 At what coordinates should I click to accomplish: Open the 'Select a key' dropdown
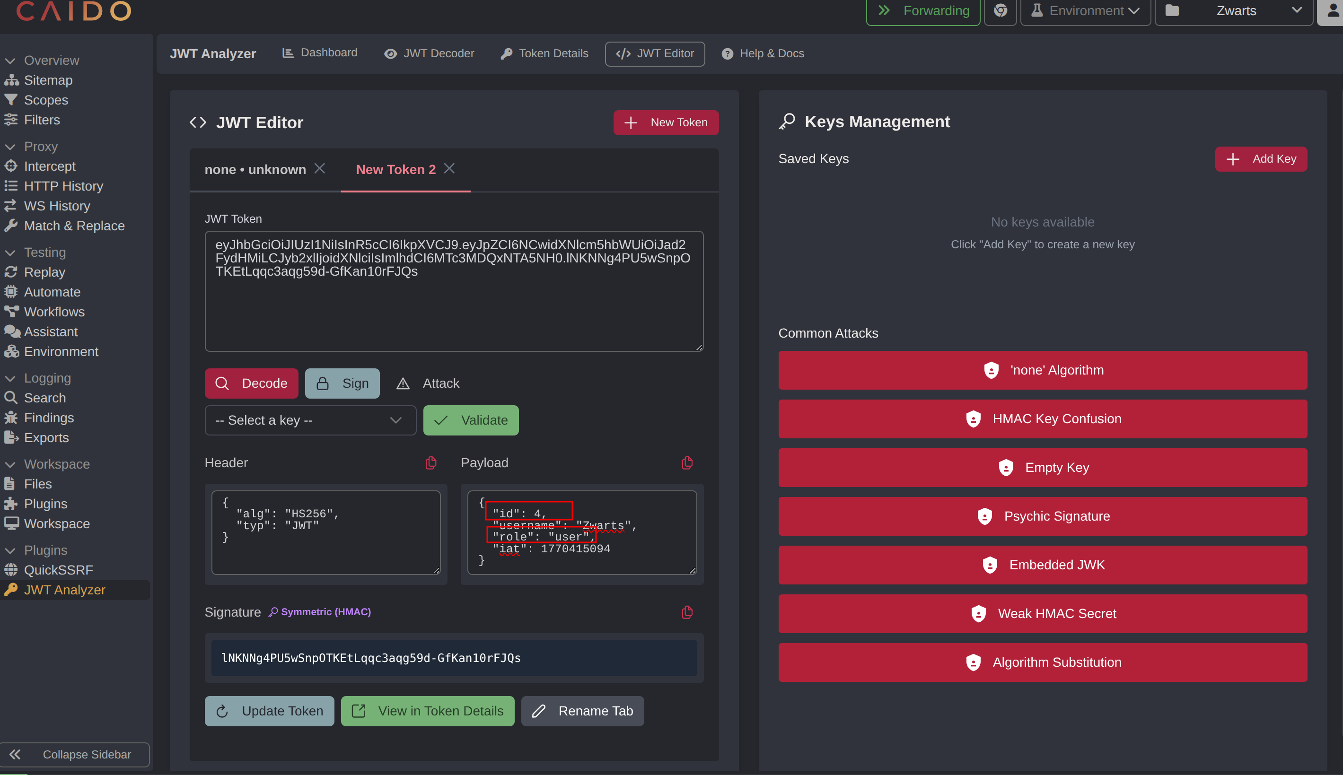[x=310, y=420]
